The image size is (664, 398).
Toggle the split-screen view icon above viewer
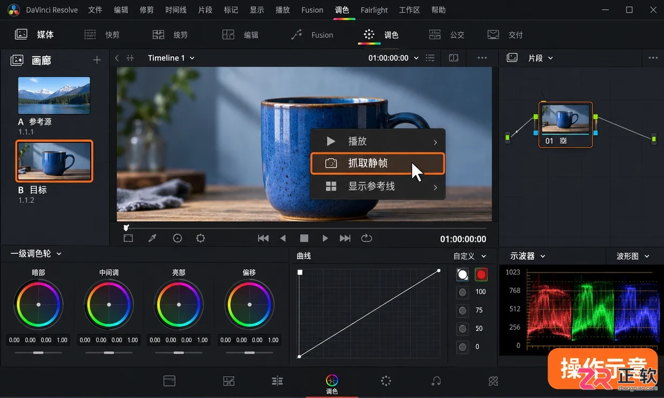click(454, 58)
